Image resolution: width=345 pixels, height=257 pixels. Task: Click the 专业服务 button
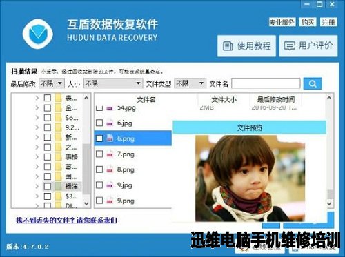point(282,22)
